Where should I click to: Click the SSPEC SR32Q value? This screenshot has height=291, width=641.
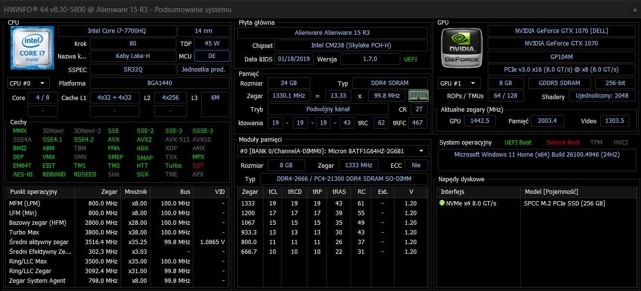(133, 69)
